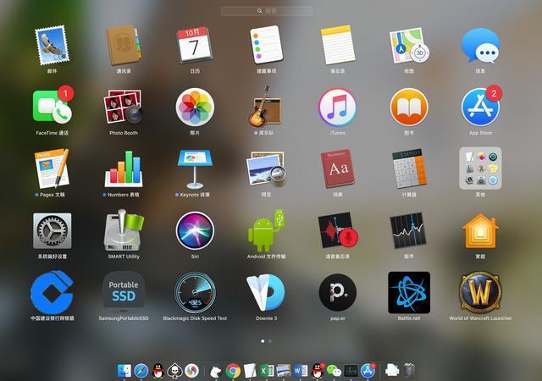The width and height of the screenshot is (542, 381).
Task: Launch Battle.net
Action: 409,292
